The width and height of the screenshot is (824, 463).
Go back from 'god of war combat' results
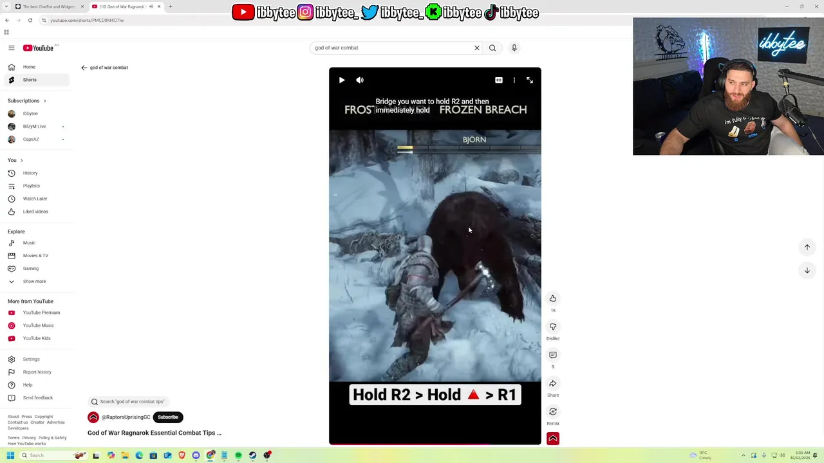pos(84,68)
